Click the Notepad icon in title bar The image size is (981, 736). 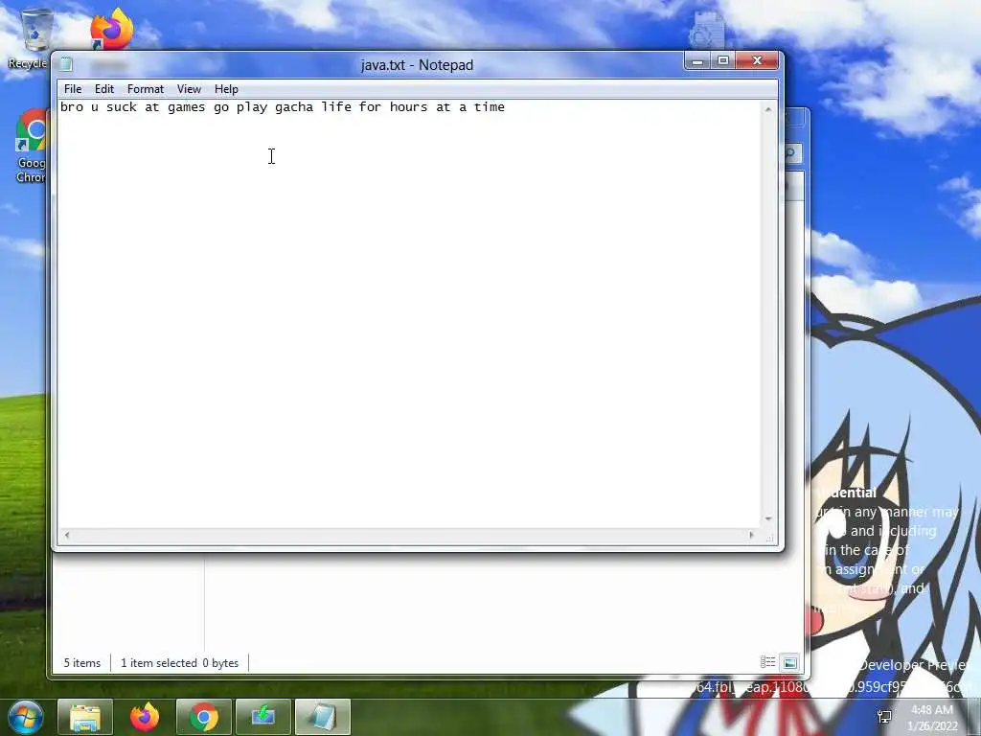[x=66, y=64]
